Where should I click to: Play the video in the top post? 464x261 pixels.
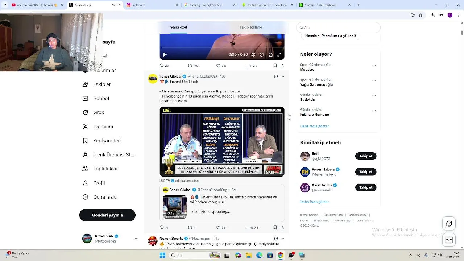165,55
